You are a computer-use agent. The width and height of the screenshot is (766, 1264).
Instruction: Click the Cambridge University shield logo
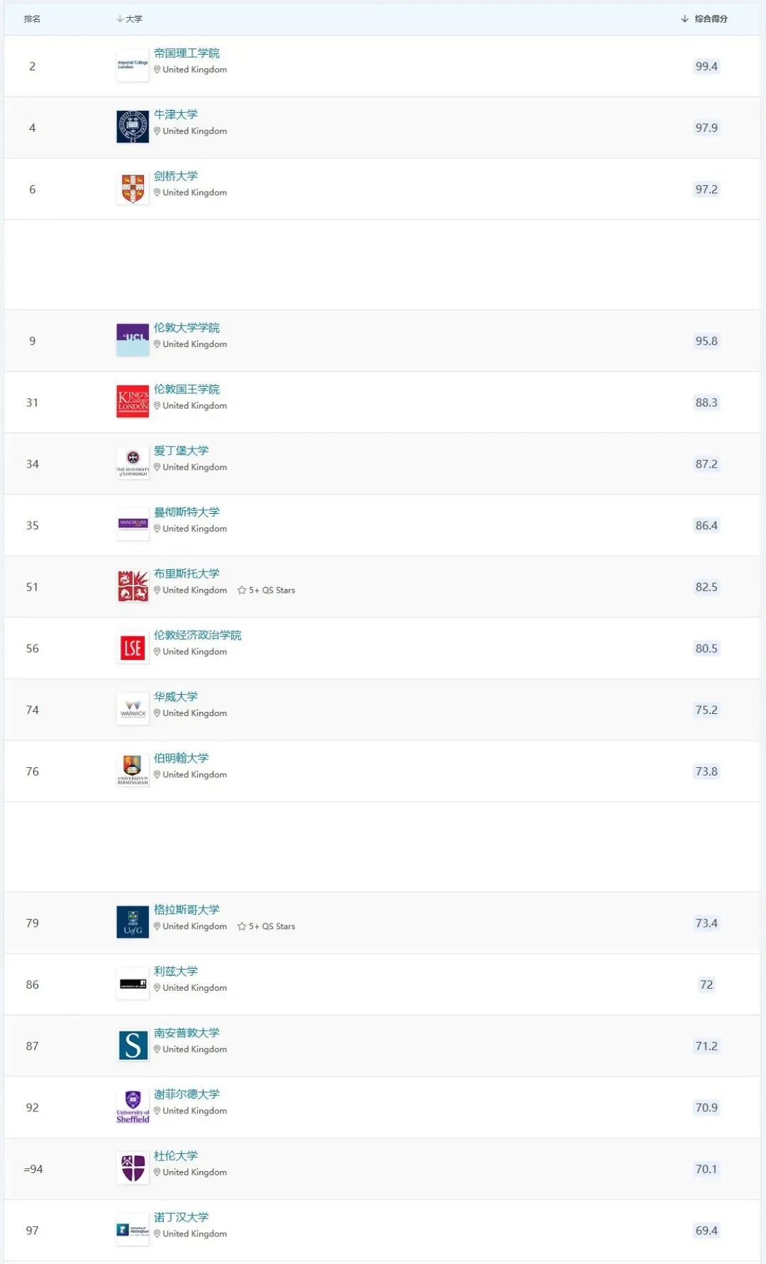(133, 189)
